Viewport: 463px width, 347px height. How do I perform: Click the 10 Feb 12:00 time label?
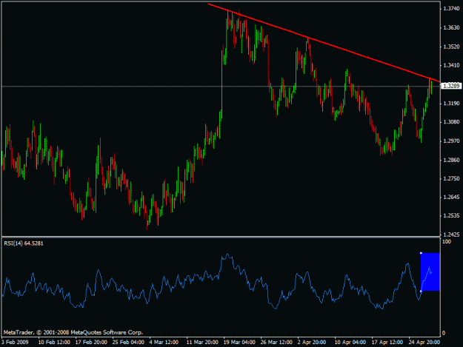coord(54,342)
